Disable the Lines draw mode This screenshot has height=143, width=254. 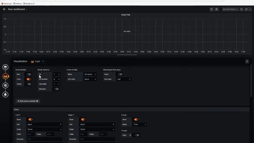[29, 79]
